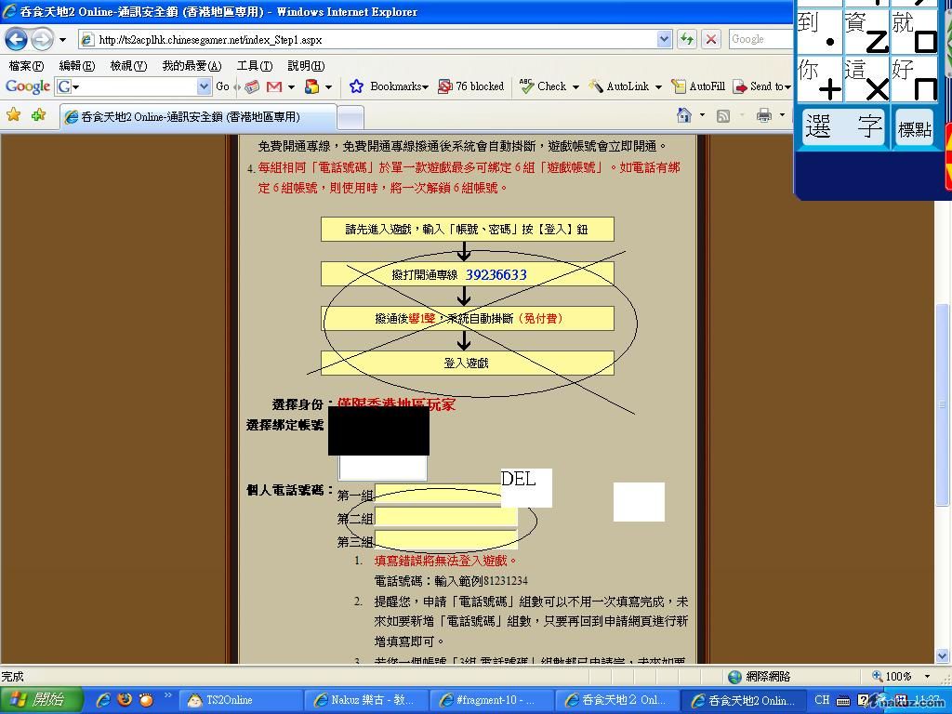Select the 吞食天地2 Online-通訊安全鎖 tab
The width and height of the screenshot is (952, 714).
198,116
